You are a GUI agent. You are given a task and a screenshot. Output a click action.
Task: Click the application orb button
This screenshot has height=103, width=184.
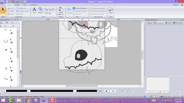[x=2, y=3]
